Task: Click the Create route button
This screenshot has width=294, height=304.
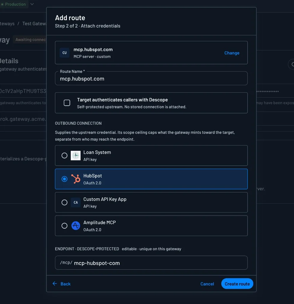Action: pos(237,284)
